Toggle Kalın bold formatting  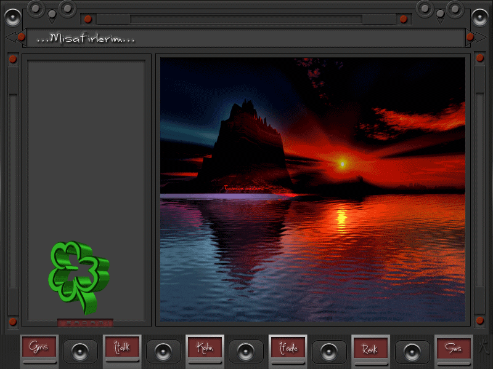pos(205,348)
